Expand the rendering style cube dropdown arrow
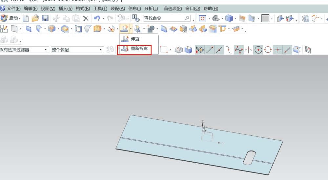328x180 pixels. tap(236, 18)
